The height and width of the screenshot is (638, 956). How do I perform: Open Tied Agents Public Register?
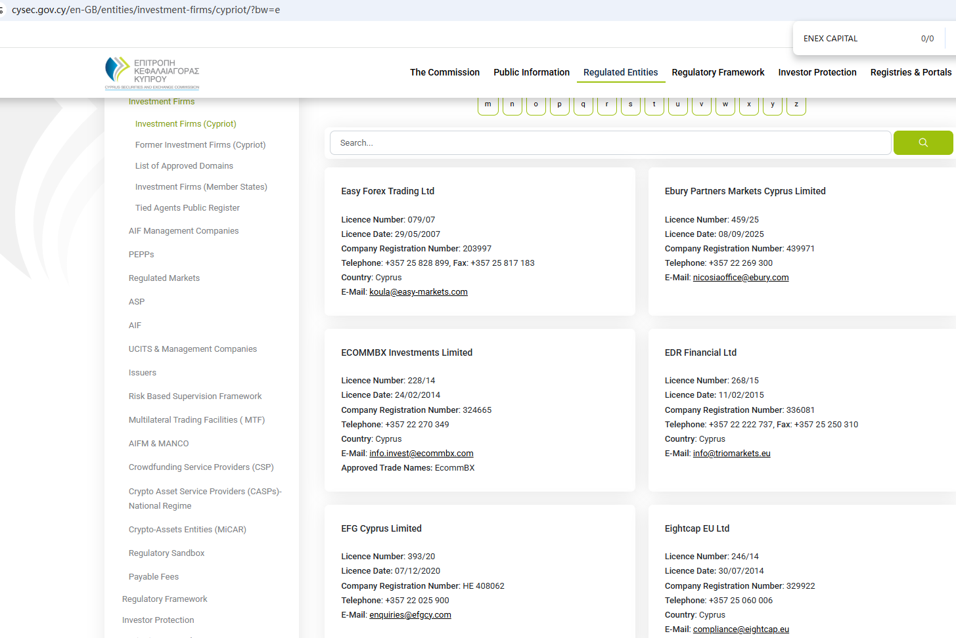coord(187,208)
